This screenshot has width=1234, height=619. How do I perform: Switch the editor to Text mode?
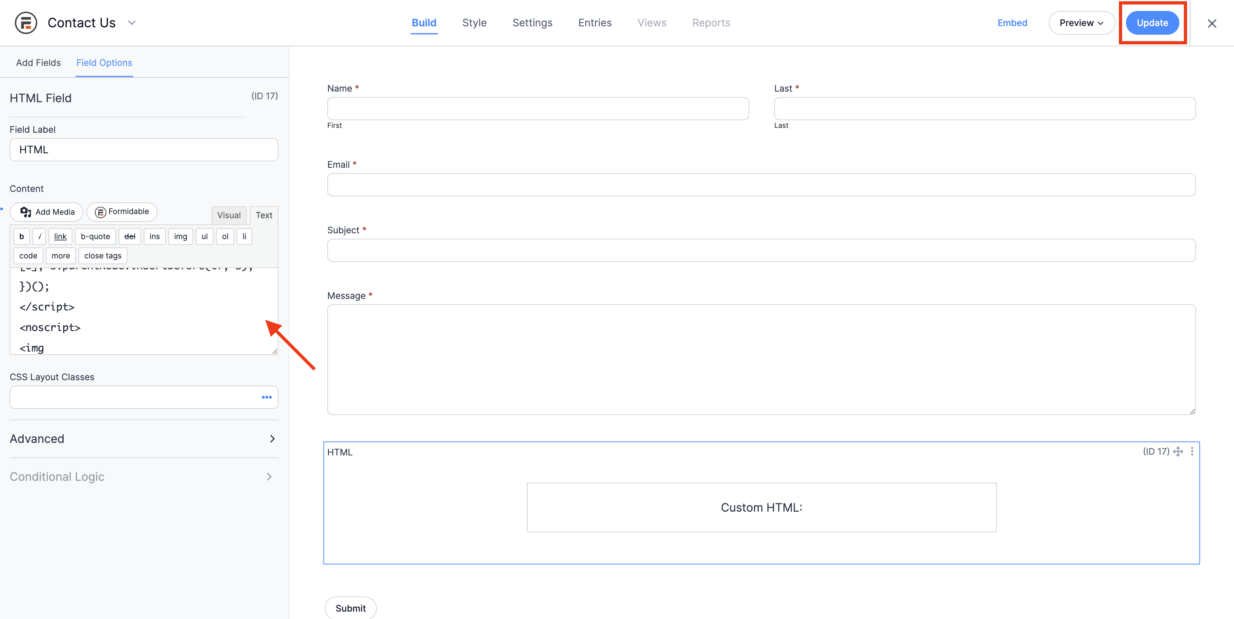click(263, 215)
